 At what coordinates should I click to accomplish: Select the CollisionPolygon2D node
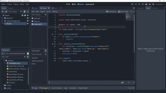point(13,21)
